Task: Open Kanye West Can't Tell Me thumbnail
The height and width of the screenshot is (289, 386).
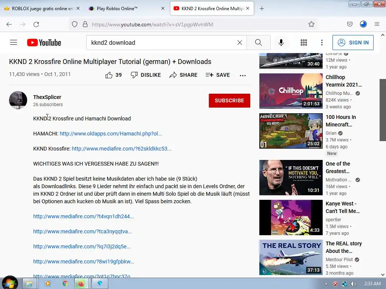Action: coord(291,218)
